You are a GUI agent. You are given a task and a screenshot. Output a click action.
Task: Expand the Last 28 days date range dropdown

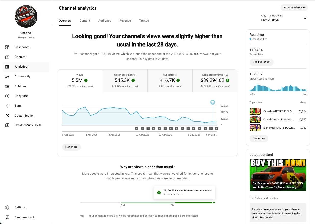284,18
